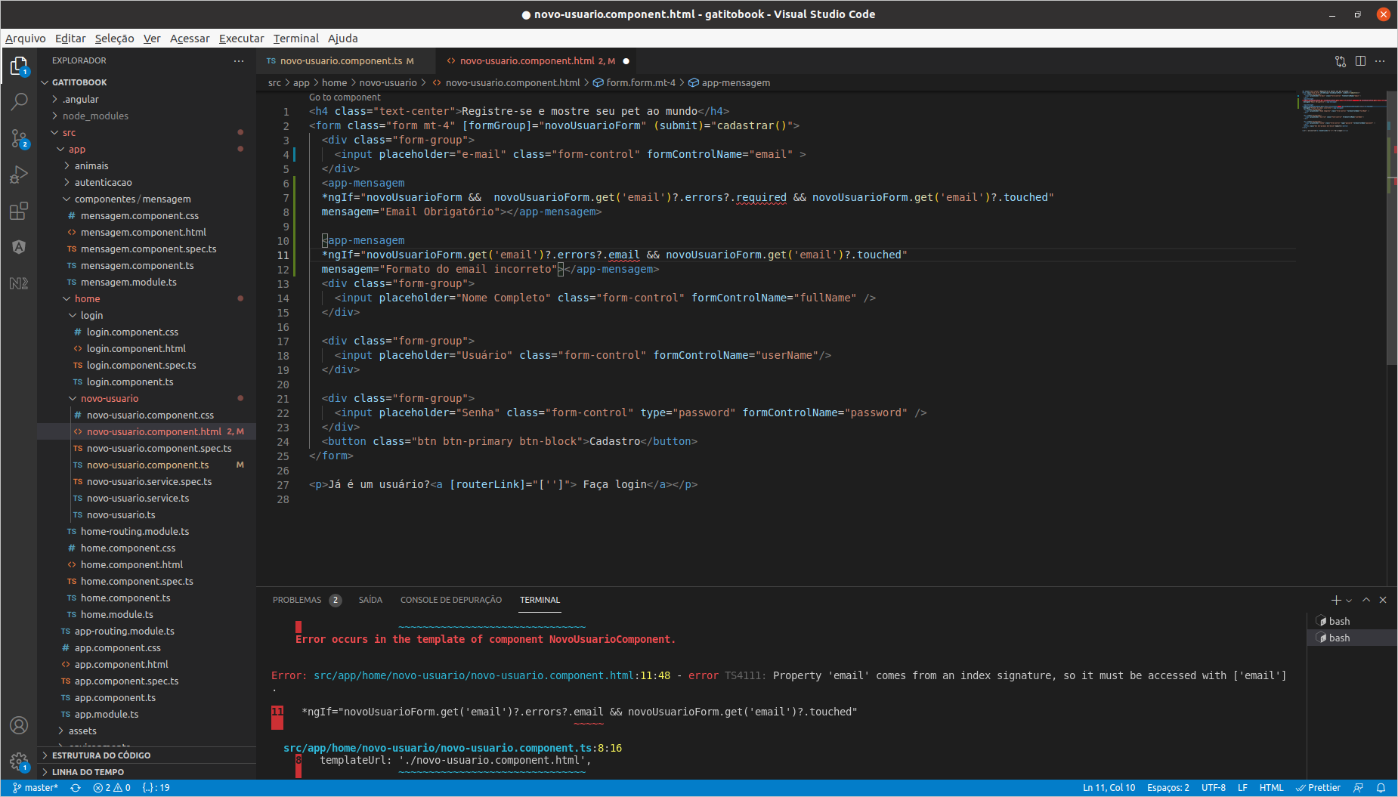Click the LF end of line indicator

pos(1242,787)
